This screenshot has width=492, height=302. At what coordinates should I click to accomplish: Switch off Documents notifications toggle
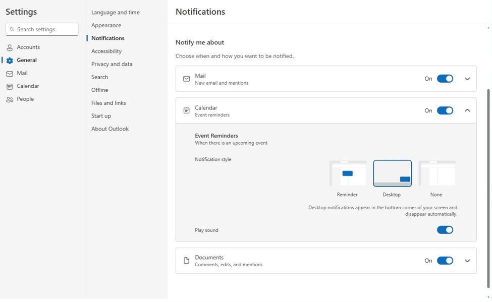pos(445,261)
